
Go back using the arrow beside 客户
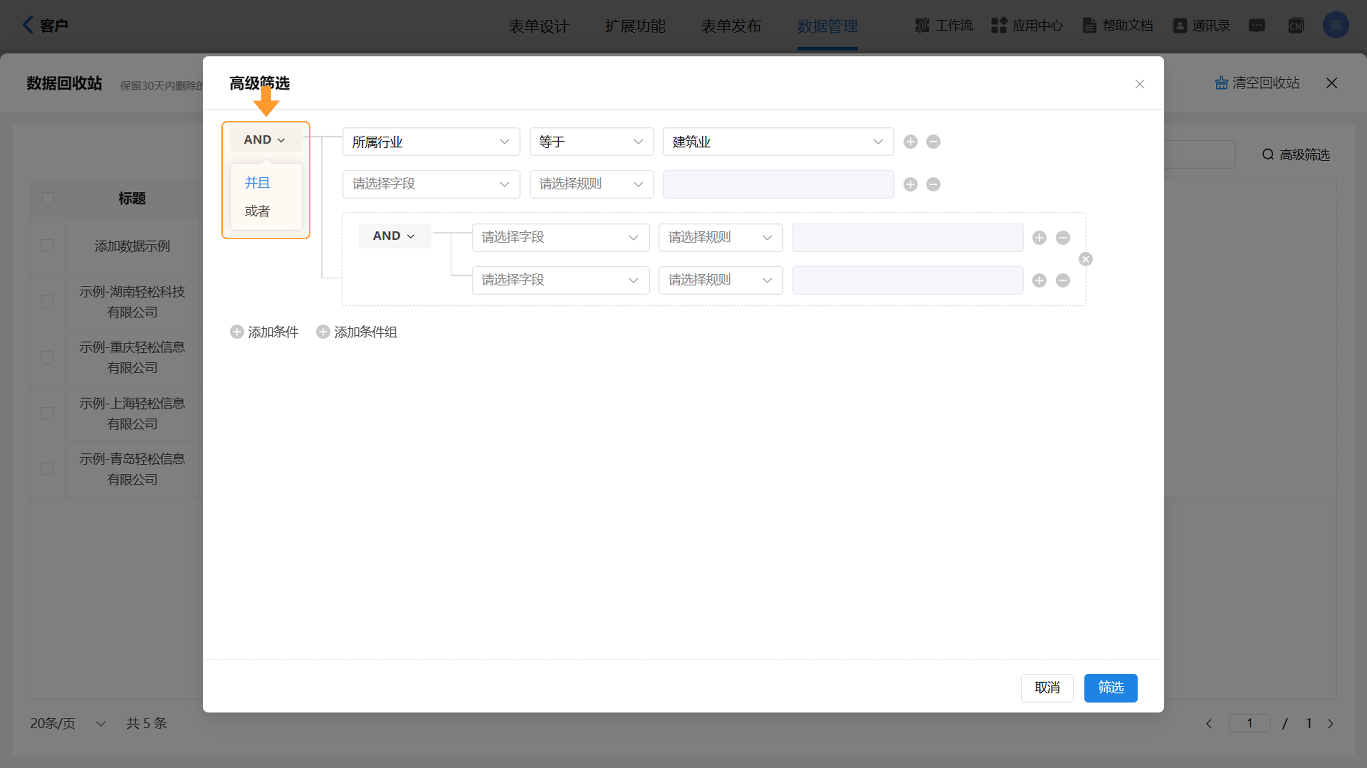(x=28, y=25)
